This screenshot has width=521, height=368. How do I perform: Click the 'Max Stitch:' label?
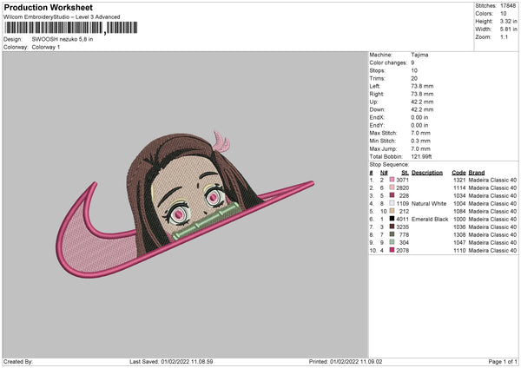(x=383, y=133)
